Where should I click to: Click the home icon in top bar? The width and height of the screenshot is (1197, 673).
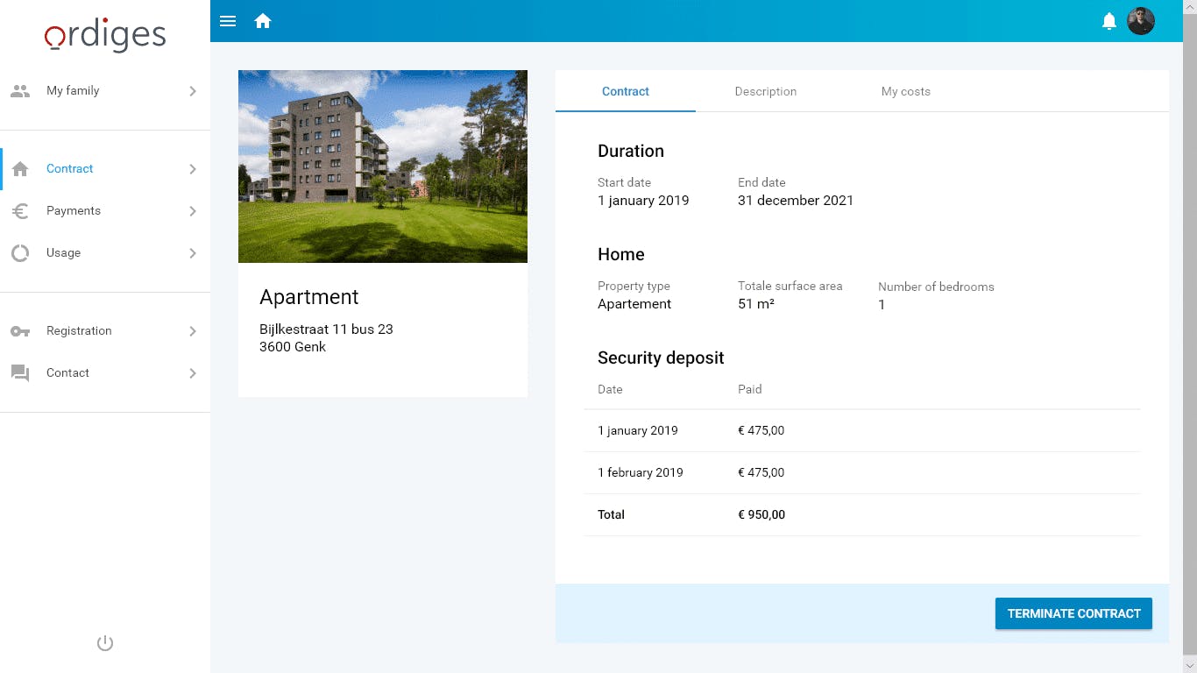point(263,21)
